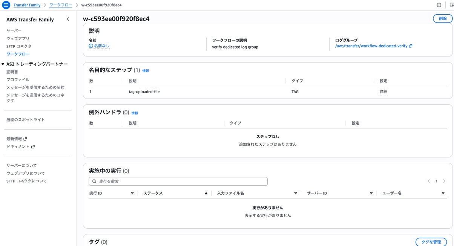Click external link icon next to ドキュメント
Screen dimensions: 454x246
(x=33, y=147)
